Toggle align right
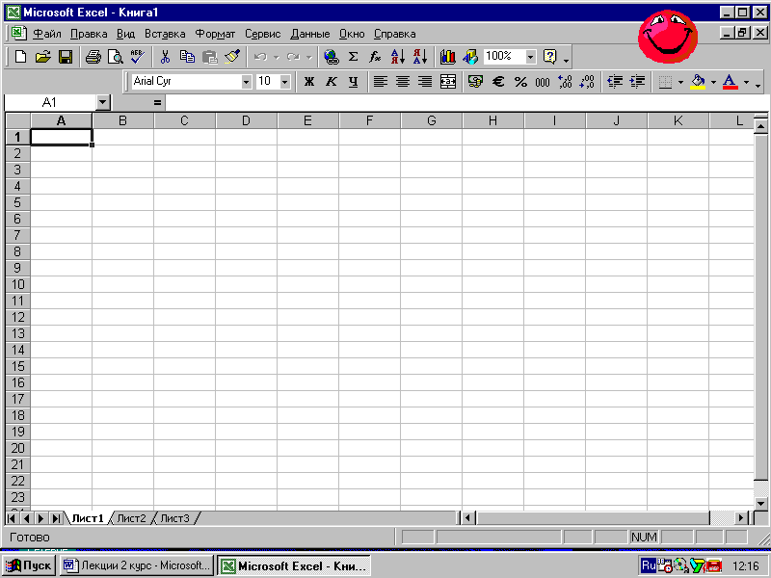The height and width of the screenshot is (578, 771). (x=425, y=82)
